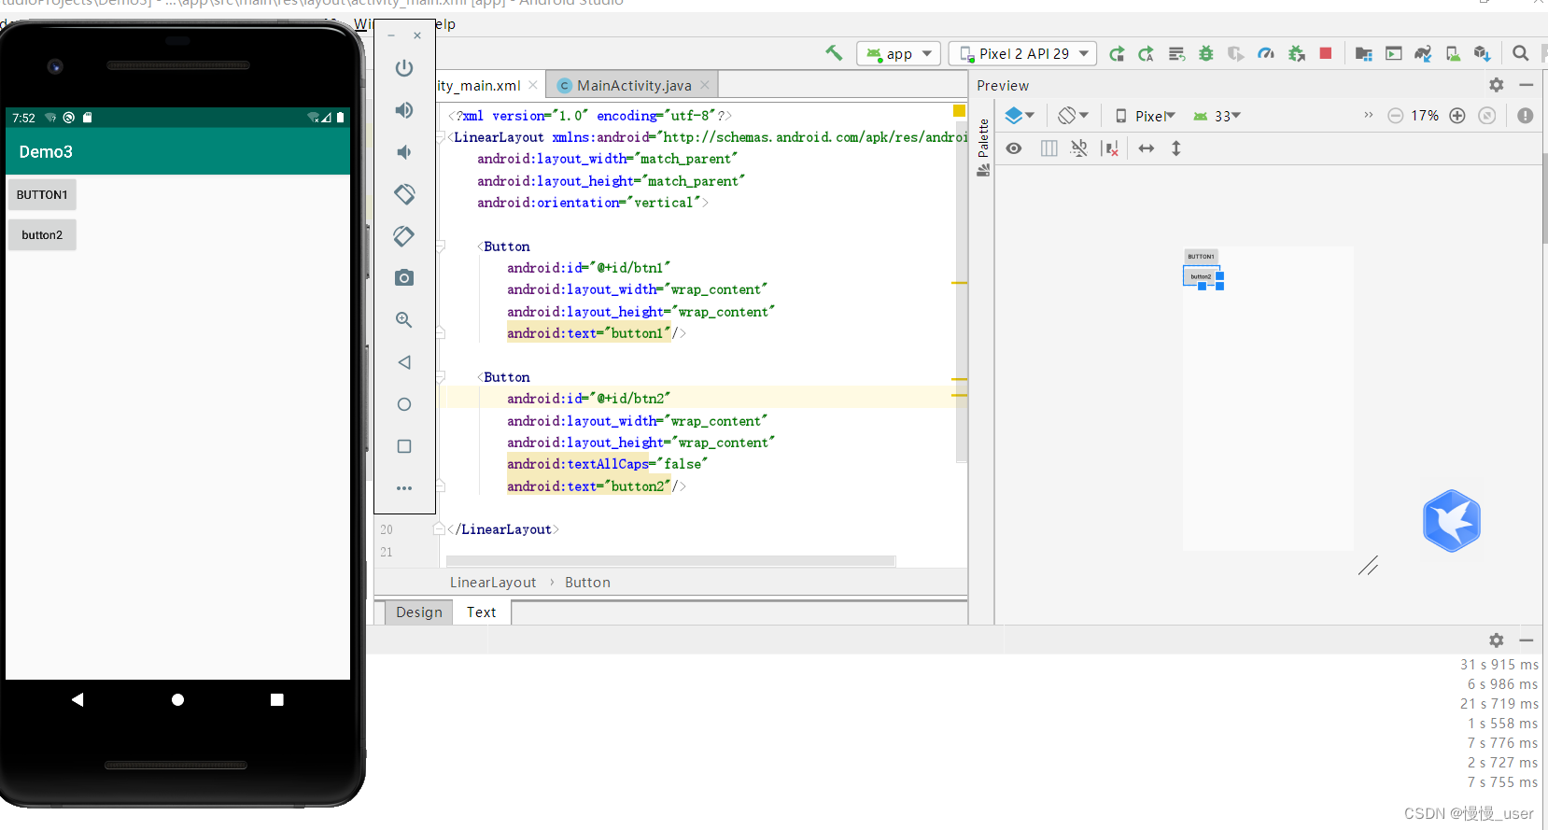Zoom in the layout preview
This screenshot has width=1548, height=830.
coord(1457,116)
